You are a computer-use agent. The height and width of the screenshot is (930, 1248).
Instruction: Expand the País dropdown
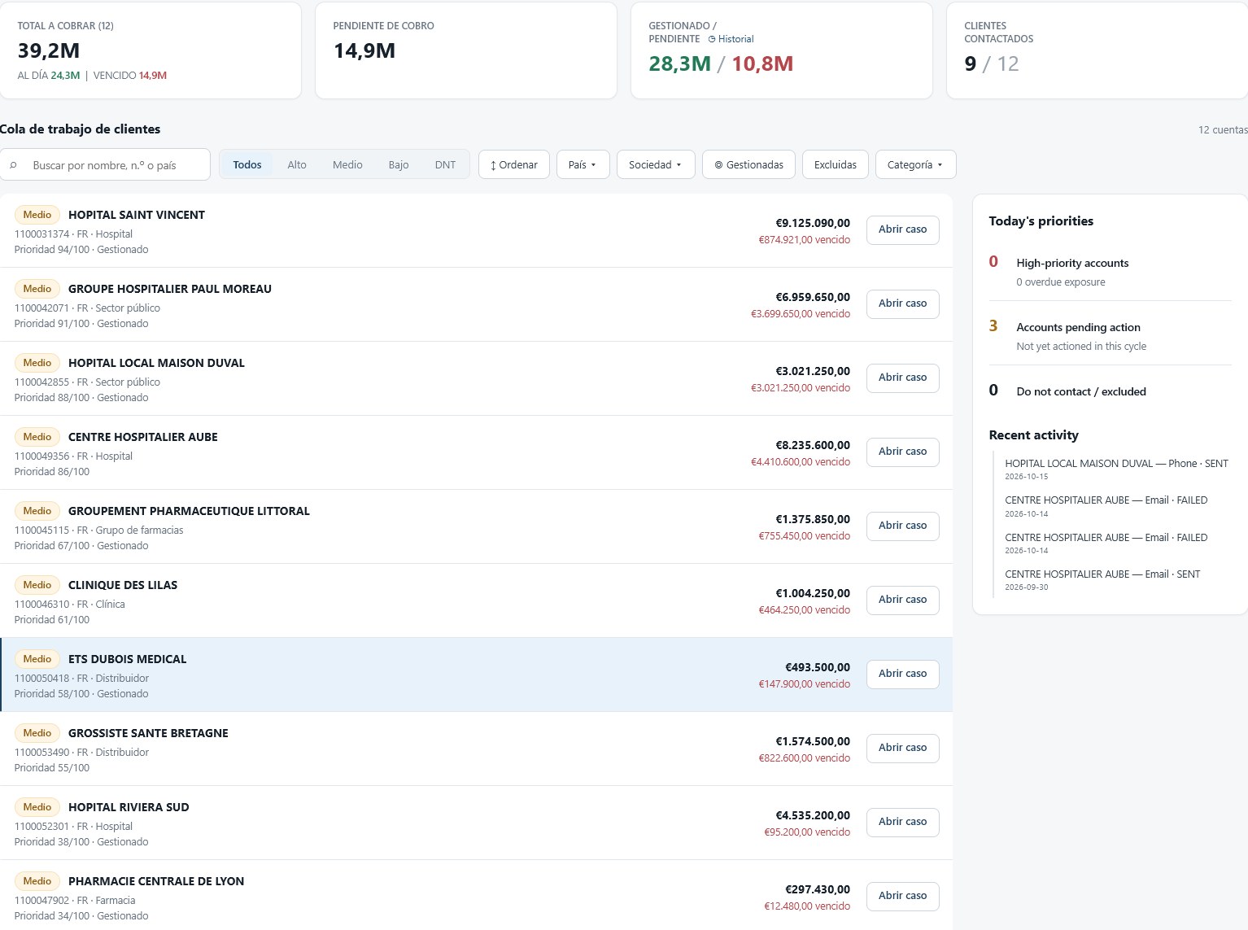[583, 164]
